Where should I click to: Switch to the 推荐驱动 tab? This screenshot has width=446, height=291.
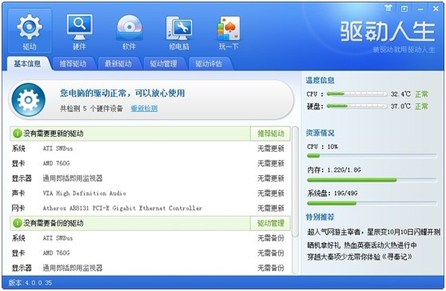(x=73, y=64)
